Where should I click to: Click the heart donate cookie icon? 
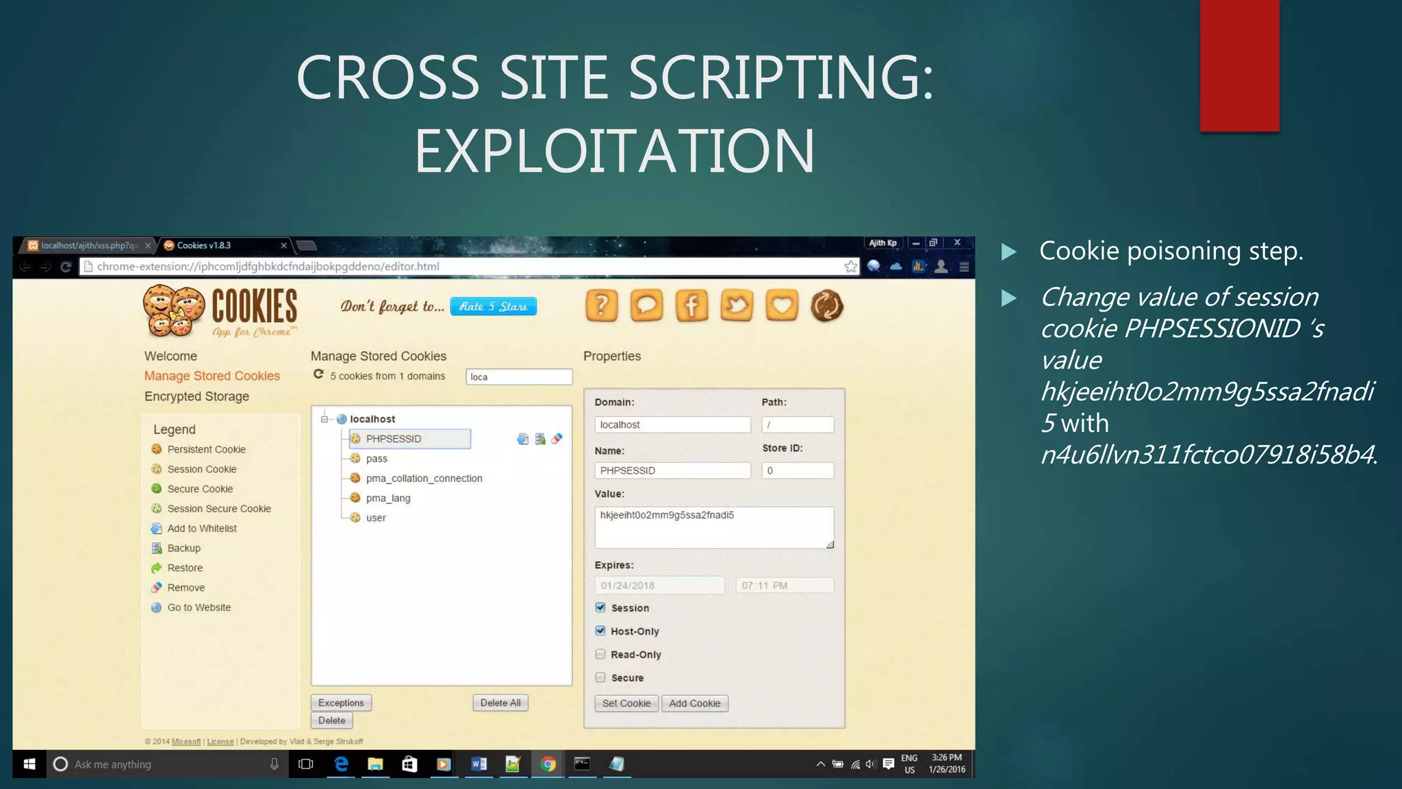(x=782, y=305)
